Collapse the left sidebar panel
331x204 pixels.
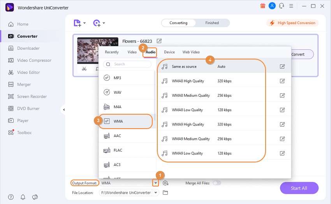[64, 110]
